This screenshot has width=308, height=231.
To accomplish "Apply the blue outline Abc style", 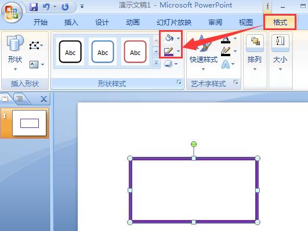I will [103, 52].
